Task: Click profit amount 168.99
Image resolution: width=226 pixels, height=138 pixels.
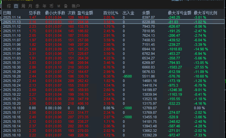Action: [83, 17]
